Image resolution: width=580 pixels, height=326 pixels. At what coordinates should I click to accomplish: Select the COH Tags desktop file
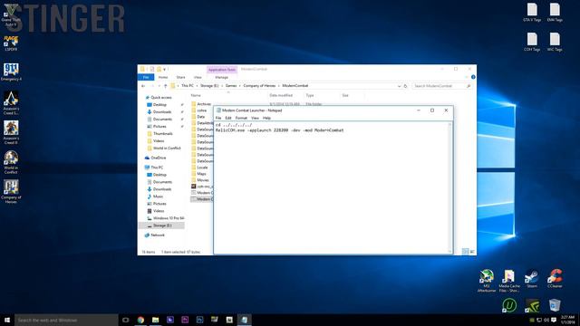tap(532, 42)
